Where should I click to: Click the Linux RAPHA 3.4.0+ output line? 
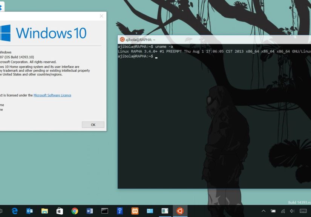tap(214, 51)
